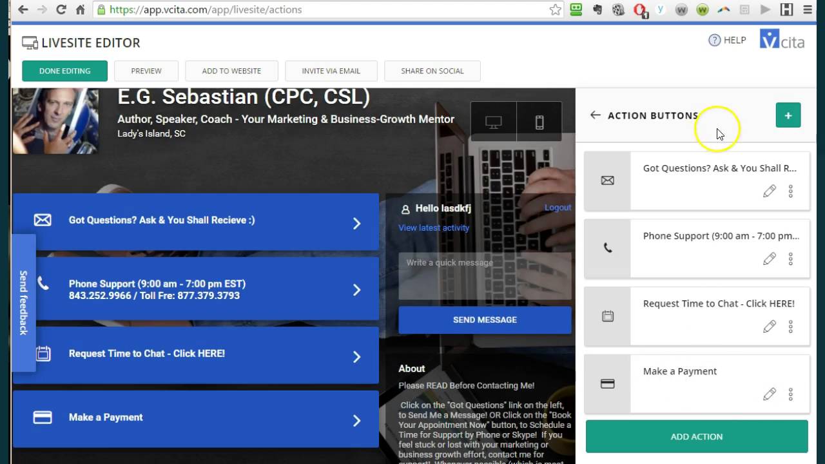Click credit card icon in Make a Payment card
The image size is (825, 464).
tap(607, 383)
